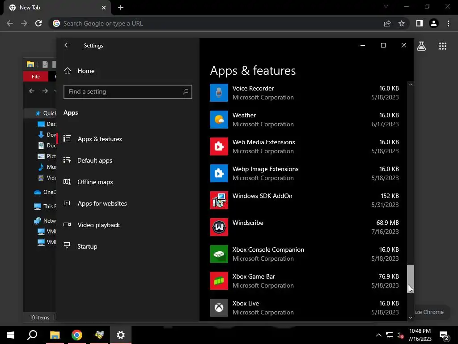Bookmark this tab with the star icon
This screenshot has width=458, height=344.
402,23
